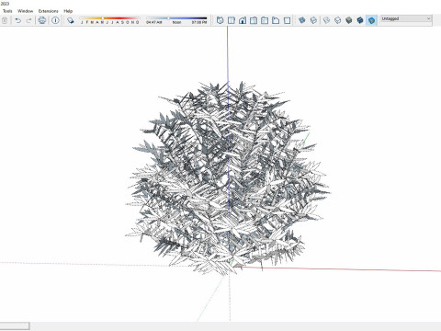Select Shaded face style
441x331 pixels.
[x=349, y=20]
